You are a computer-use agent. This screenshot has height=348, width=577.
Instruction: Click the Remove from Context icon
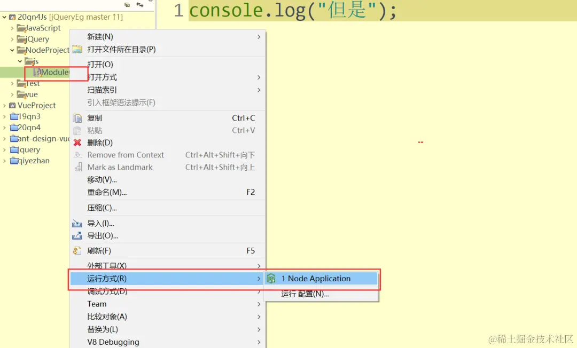(x=77, y=155)
